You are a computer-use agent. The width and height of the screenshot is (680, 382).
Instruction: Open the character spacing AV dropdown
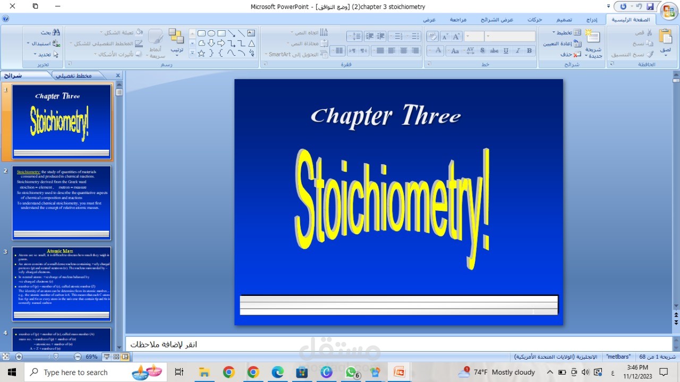(469, 51)
